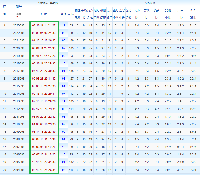Click the 质合比 column header
This screenshot has width=200, height=175.
click(157, 14)
